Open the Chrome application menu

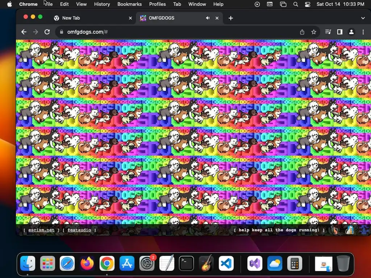[28, 4]
